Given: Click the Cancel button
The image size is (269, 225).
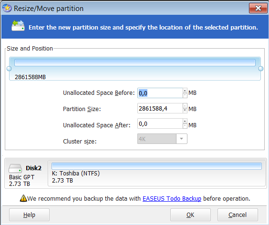Looking at the screenshot, I should coord(238,215).
